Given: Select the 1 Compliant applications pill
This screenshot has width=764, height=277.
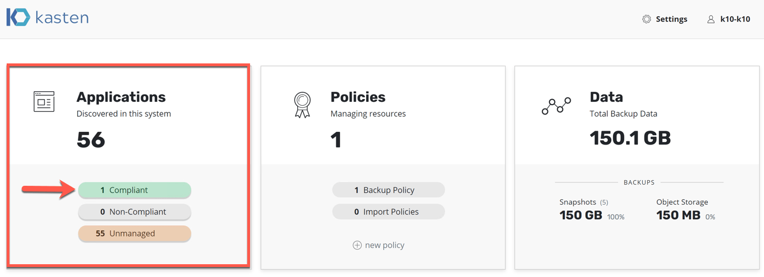Looking at the screenshot, I should coord(134,190).
